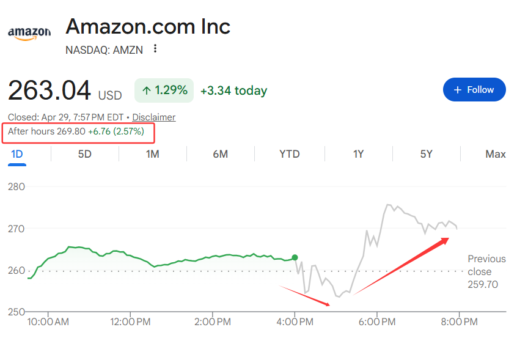The width and height of the screenshot is (517, 338).
Task: Click the green 1.29% change badge
Action: (x=164, y=90)
